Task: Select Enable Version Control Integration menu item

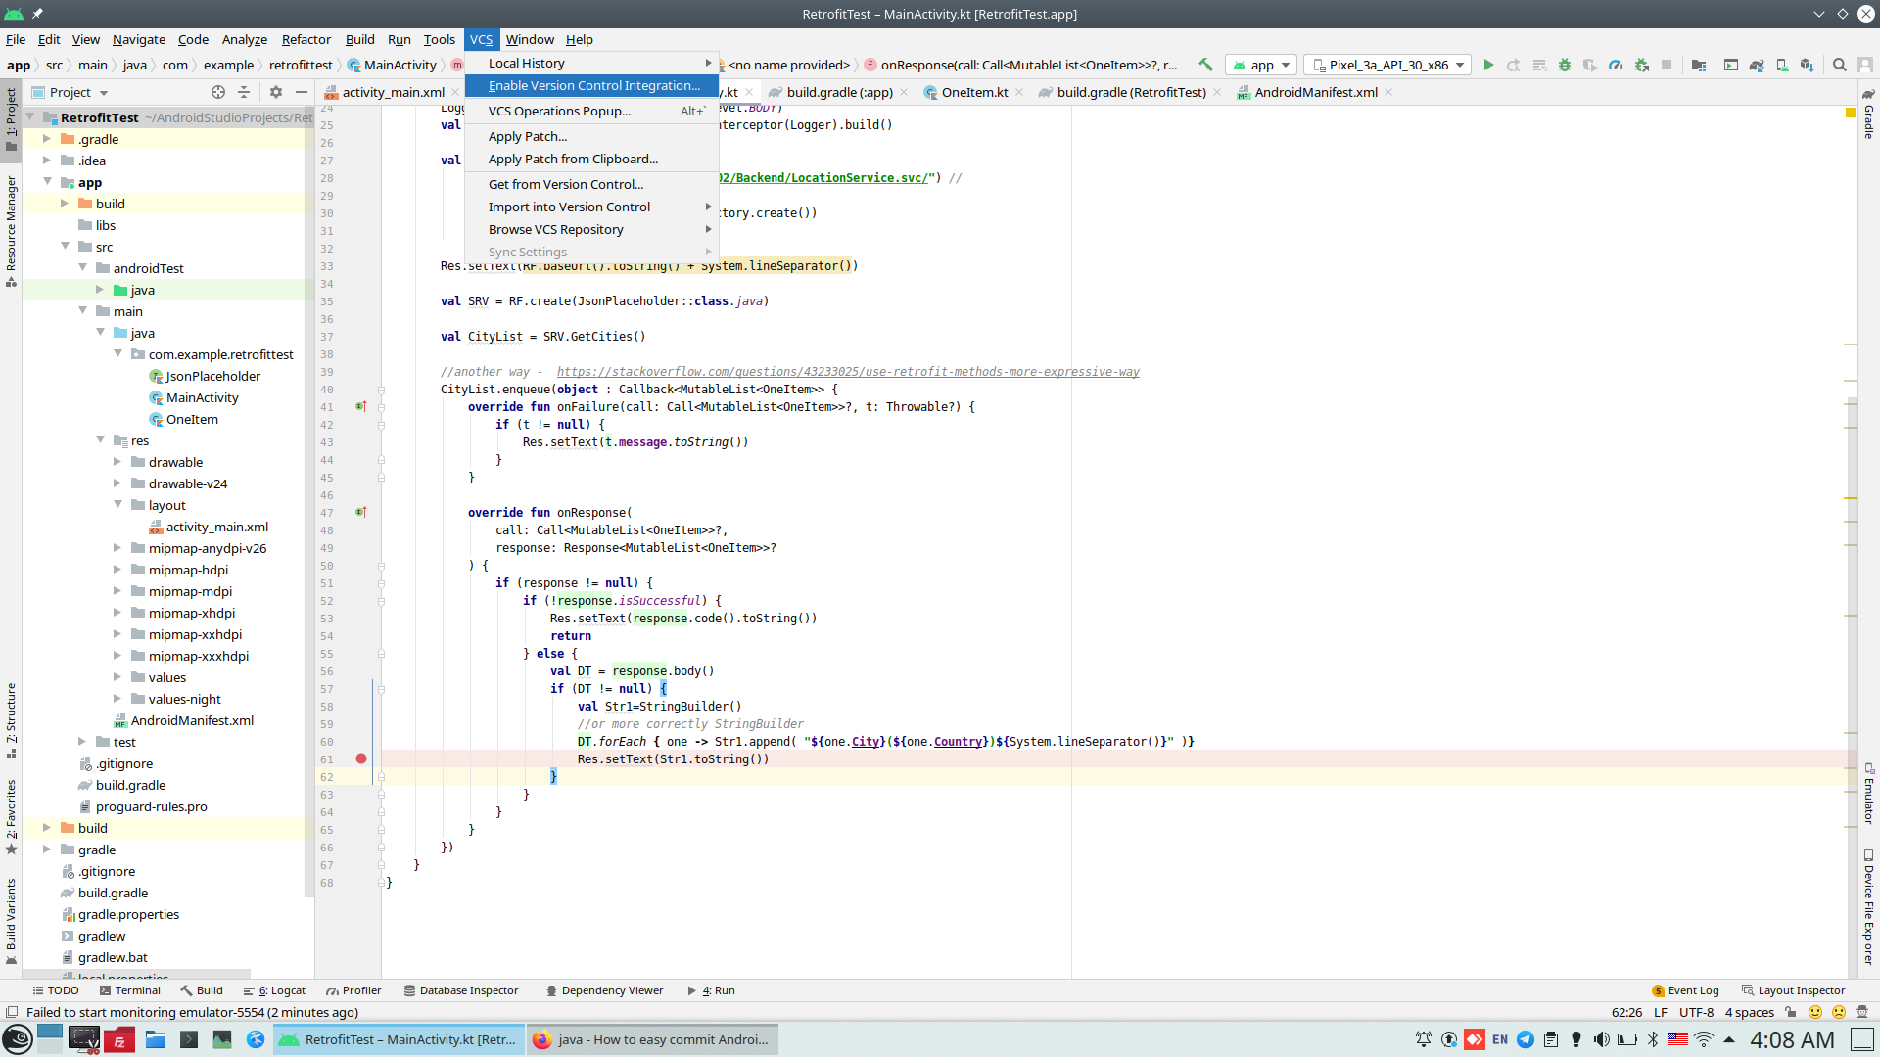Action: click(593, 86)
